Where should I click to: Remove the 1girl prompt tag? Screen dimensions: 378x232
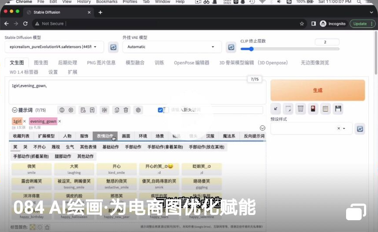pos(24,121)
